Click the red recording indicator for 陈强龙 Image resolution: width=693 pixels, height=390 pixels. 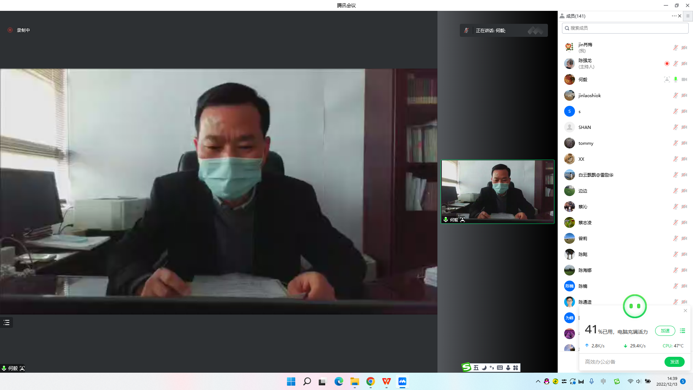667,64
